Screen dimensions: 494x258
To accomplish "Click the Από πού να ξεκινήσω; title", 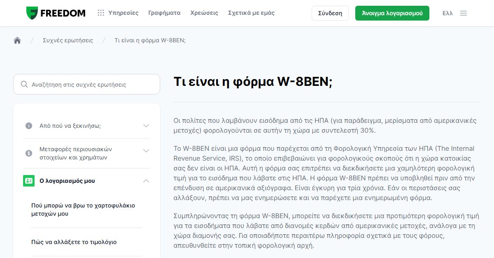I will coord(70,126).
